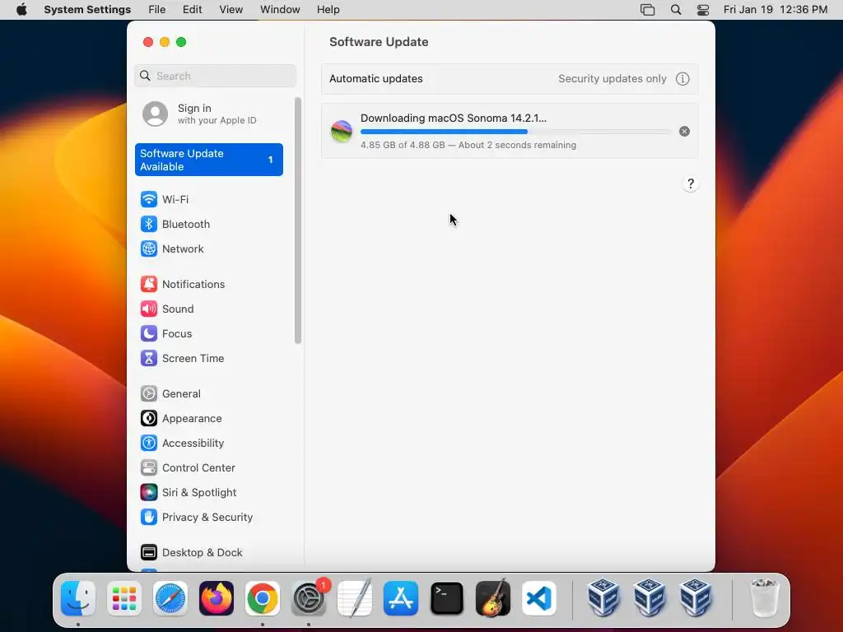
Task: Open Visual Studio Code from Dock
Action: [x=539, y=598]
